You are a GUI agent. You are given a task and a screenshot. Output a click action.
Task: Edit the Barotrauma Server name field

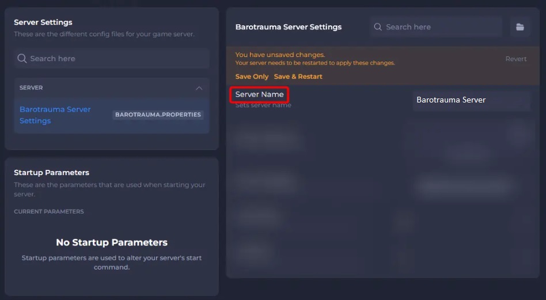(x=470, y=100)
